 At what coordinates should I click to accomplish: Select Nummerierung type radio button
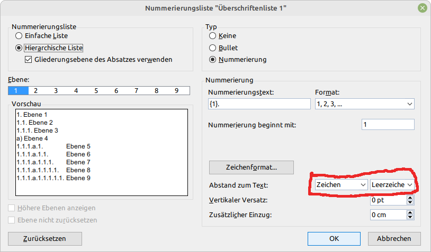pos(213,60)
